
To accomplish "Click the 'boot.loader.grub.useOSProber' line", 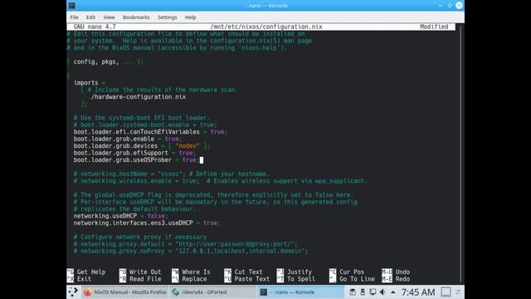I will point(136,160).
